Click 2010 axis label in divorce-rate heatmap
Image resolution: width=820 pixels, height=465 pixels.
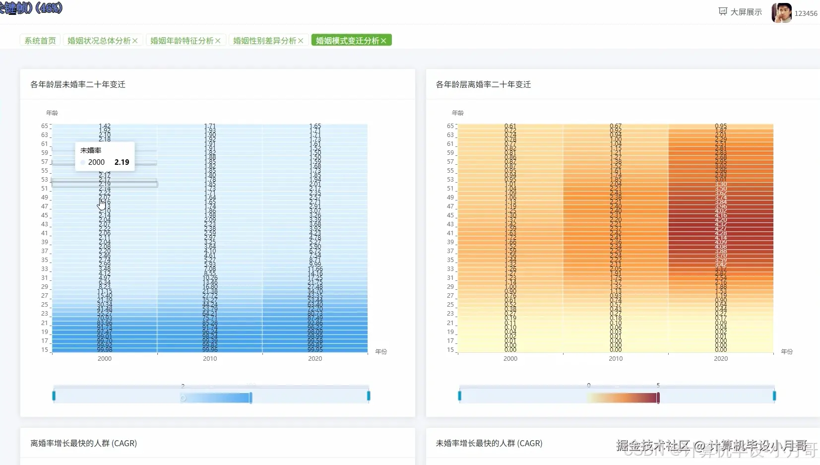point(616,359)
